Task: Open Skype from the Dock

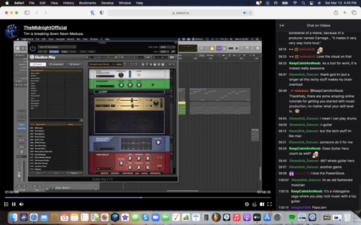Action: click(x=145, y=217)
